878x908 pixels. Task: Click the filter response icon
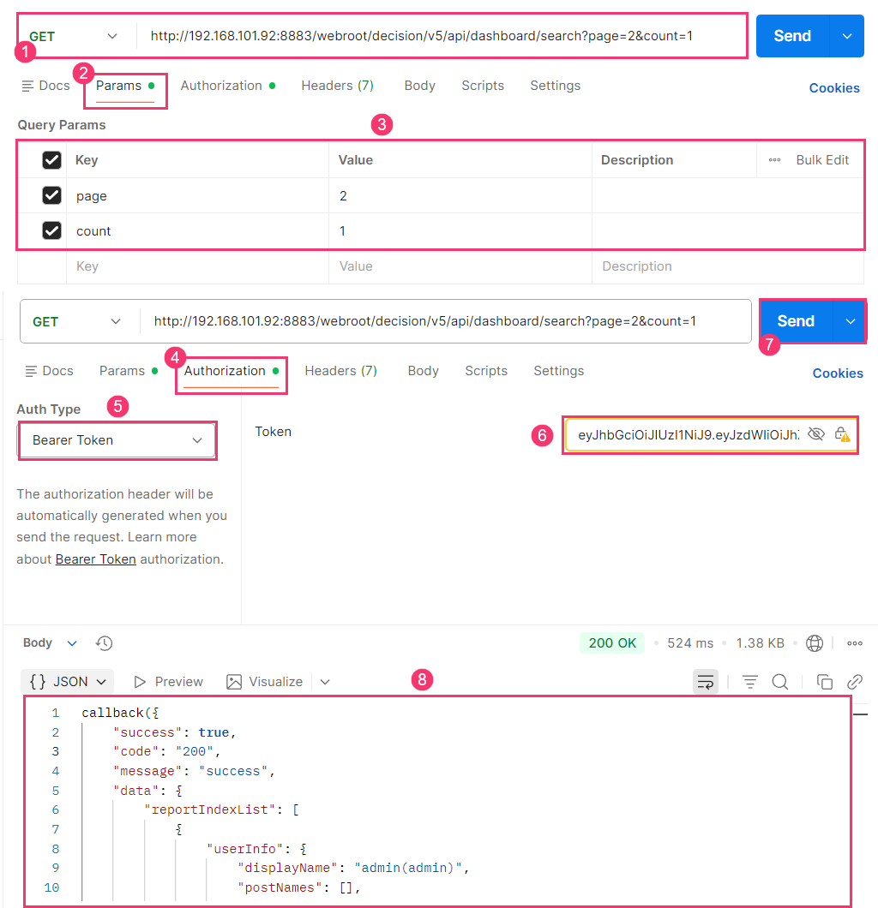pyautogui.click(x=750, y=682)
